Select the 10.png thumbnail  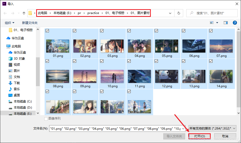[x=112, y=76]
